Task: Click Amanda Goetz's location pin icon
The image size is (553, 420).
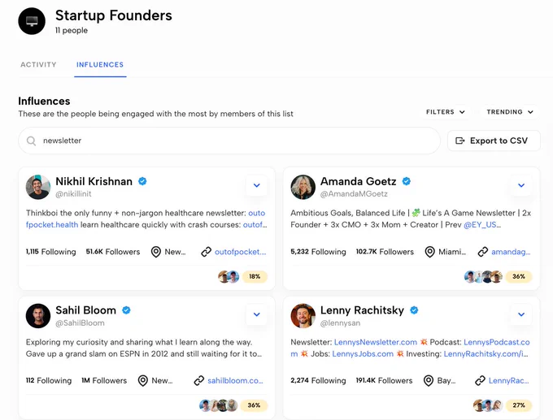Action: point(429,252)
